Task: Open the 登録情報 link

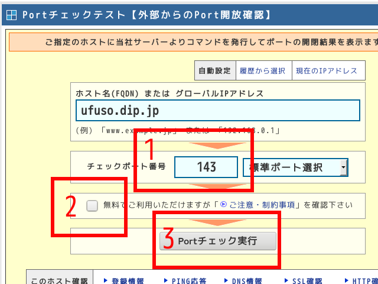Action: pos(128,280)
